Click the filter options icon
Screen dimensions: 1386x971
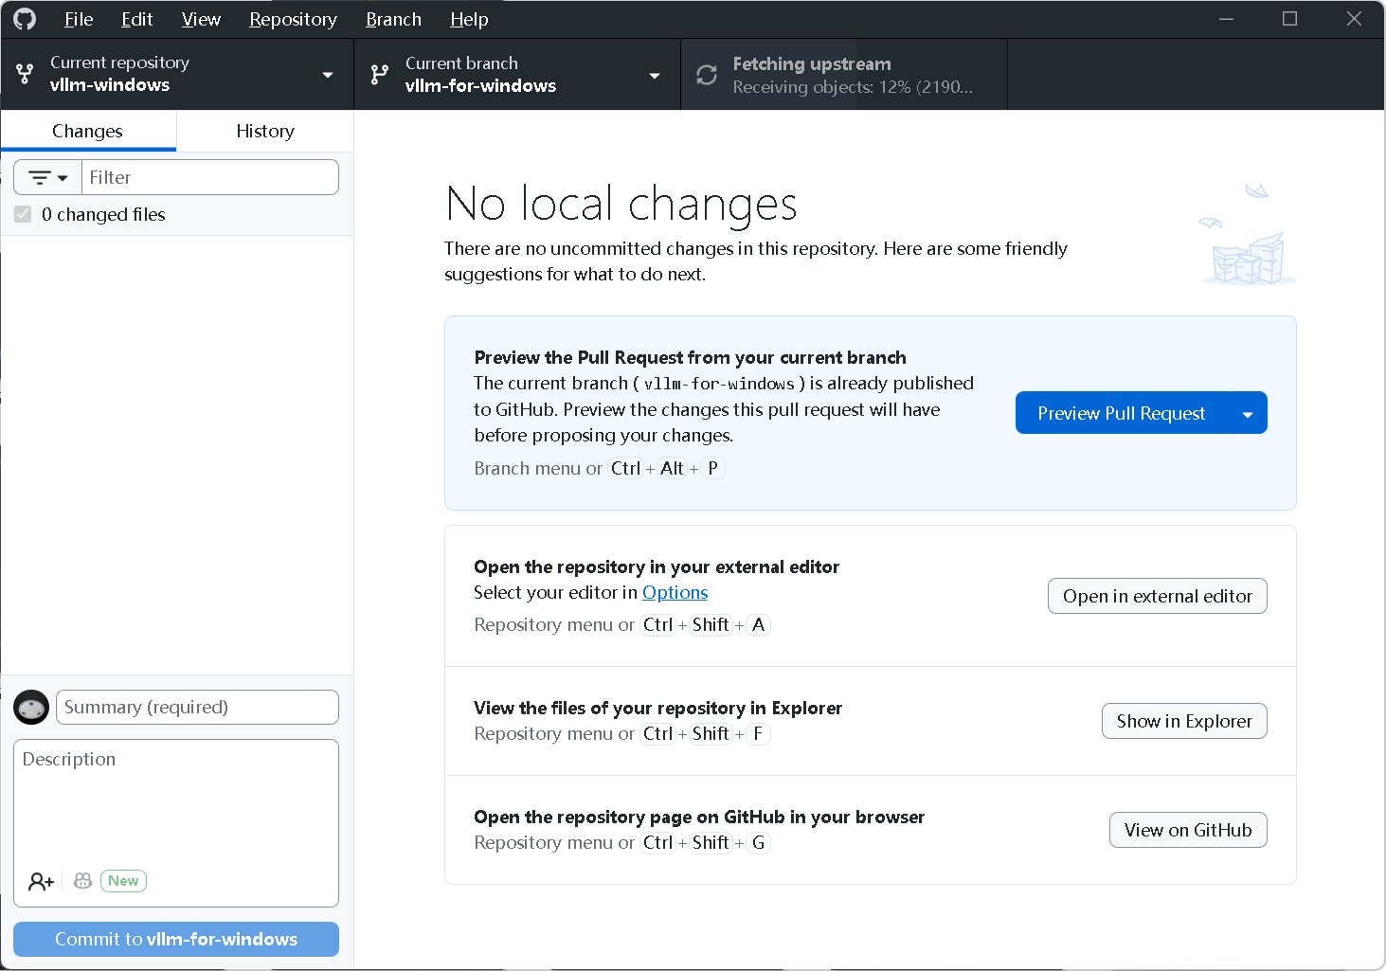coord(40,177)
